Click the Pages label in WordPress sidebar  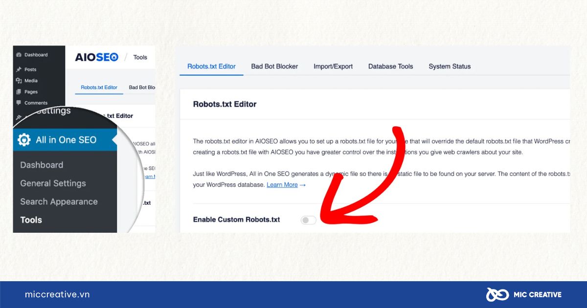coord(31,92)
